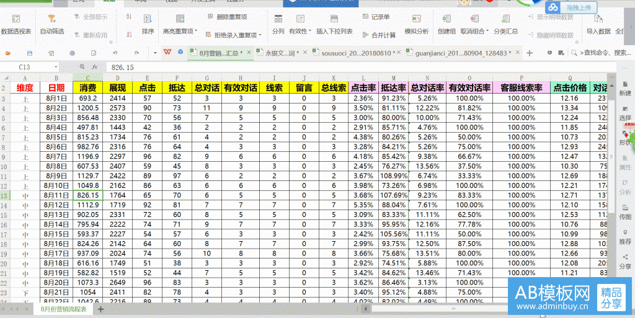Open Select (选择) pane in sidebar
Screen dimensions: 635x318
[x=625, y=113]
